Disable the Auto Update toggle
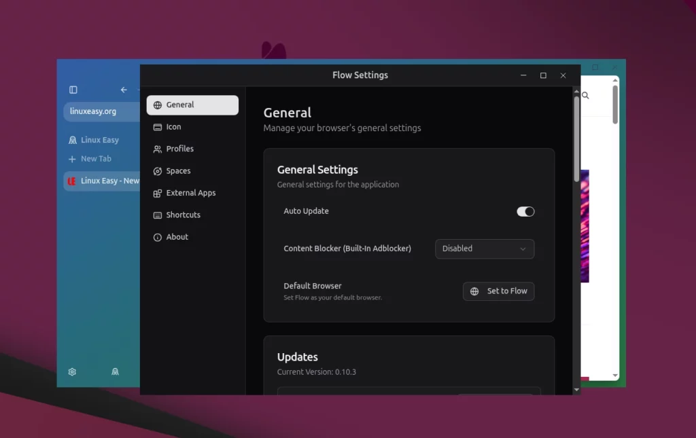Image resolution: width=696 pixels, height=438 pixels. click(525, 211)
